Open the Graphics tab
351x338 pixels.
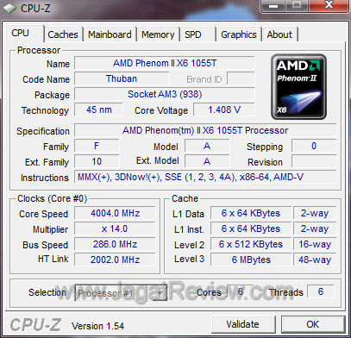point(239,34)
